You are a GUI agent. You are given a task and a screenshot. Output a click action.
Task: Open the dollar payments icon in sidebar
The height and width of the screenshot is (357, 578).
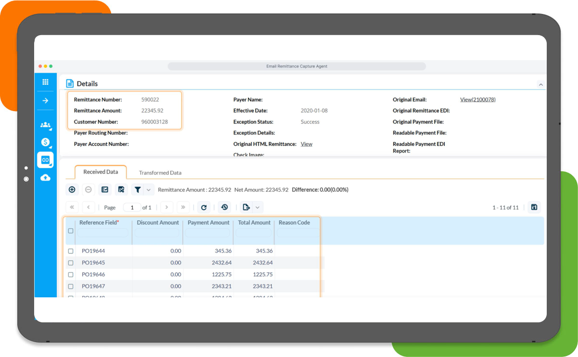pos(45,142)
